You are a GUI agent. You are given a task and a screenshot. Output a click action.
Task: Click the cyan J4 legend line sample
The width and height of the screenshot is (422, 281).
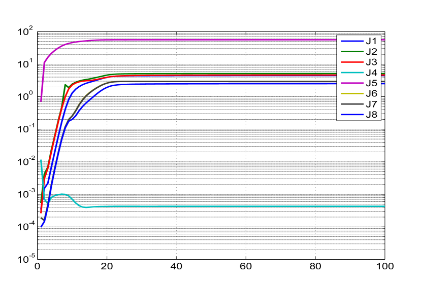pos(352,73)
